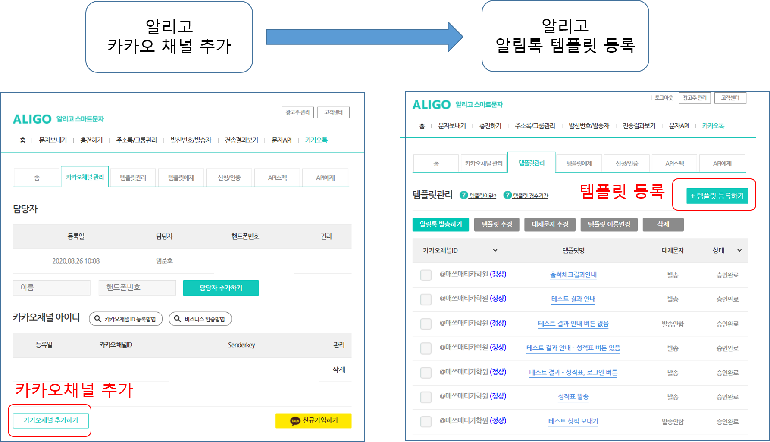770x442 pixels.
Task: Click ALIGO logo in left window
Action: tap(32, 119)
